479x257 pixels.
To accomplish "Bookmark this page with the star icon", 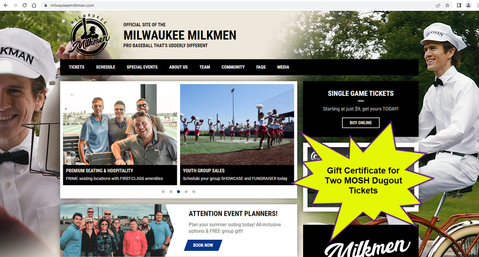I will tap(447, 5).
